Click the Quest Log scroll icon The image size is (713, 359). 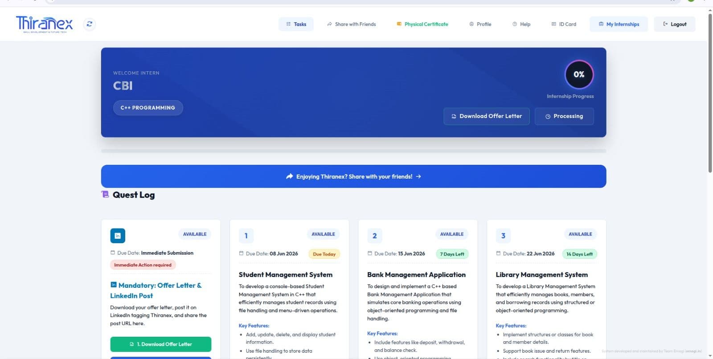(x=105, y=194)
